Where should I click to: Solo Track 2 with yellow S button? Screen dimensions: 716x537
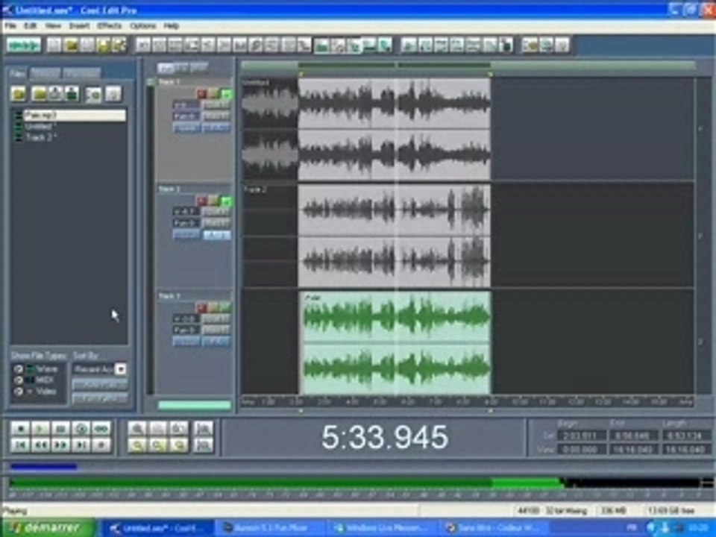click(214, 201)
